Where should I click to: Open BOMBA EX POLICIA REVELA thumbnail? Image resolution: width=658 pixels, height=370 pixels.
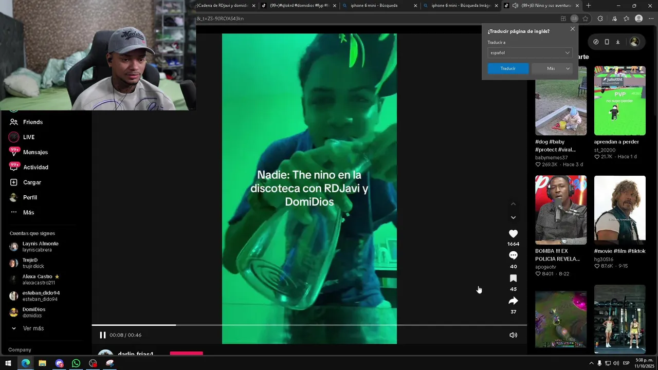561,210
